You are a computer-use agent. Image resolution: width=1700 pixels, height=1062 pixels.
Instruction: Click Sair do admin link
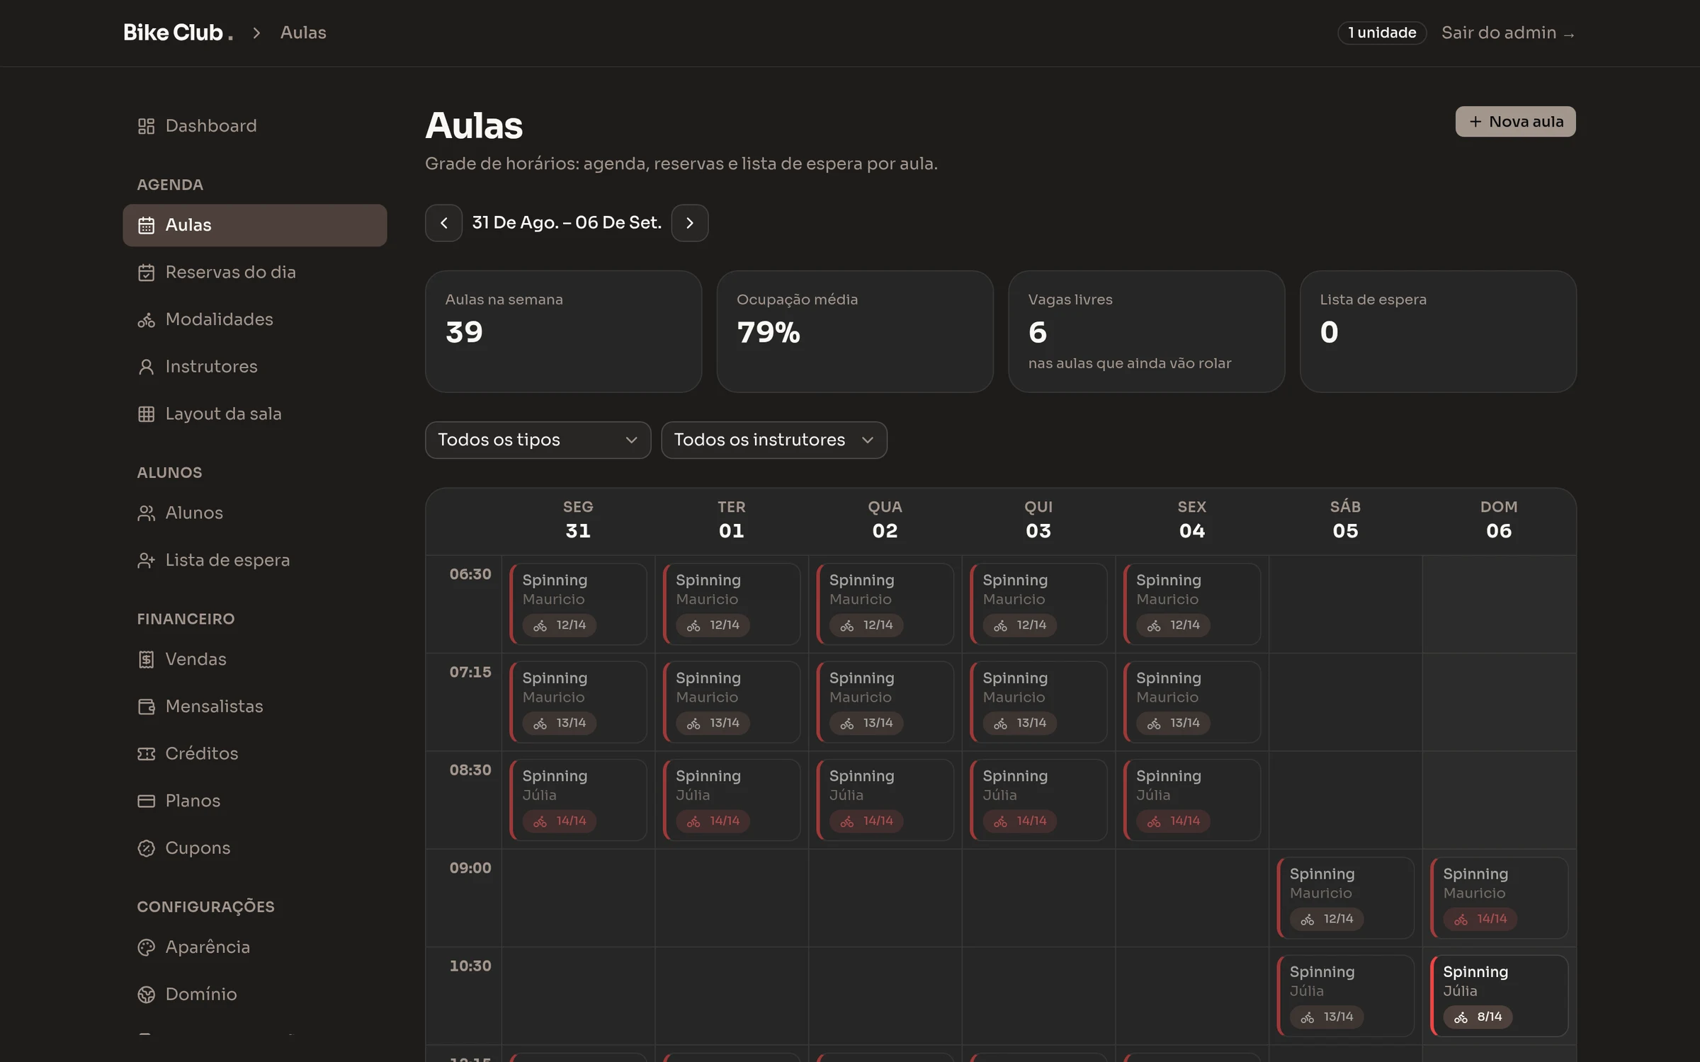pos(1508,33)
